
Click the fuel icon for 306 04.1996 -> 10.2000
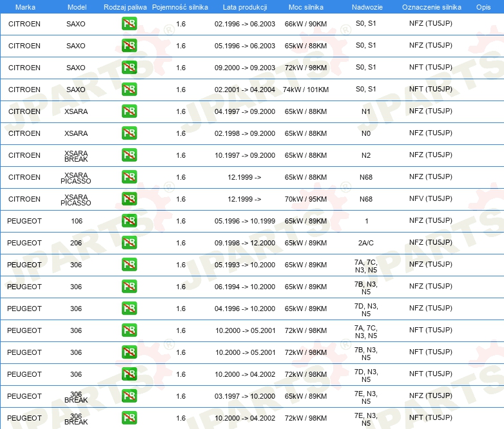(129, 308)
